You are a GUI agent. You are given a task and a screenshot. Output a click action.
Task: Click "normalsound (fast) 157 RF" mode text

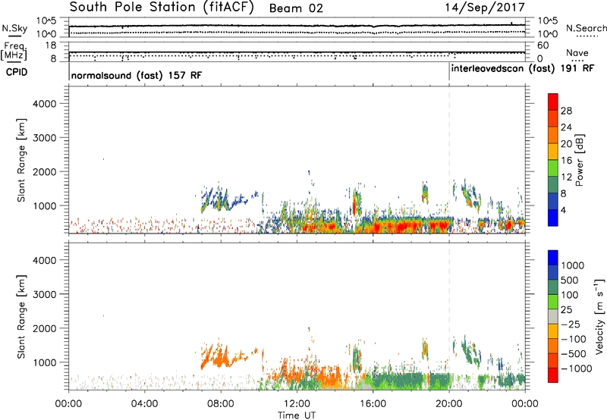(137, 75)
